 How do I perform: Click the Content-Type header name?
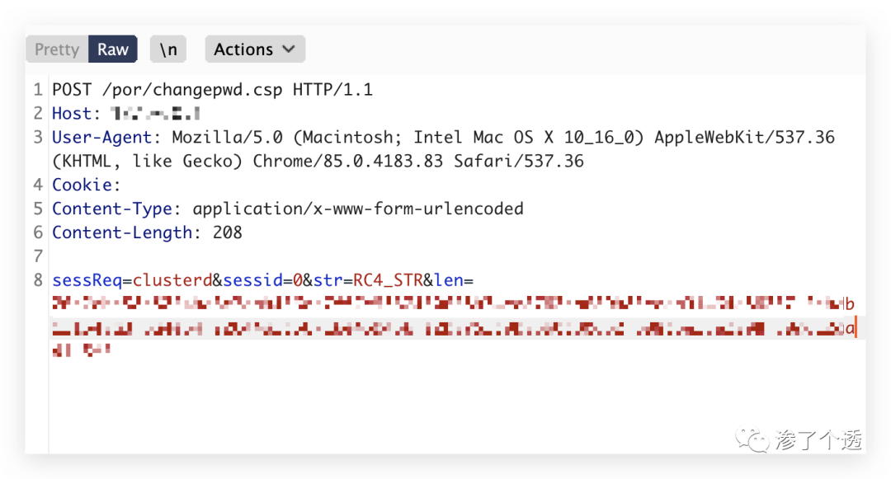click(x=112, y=209)
